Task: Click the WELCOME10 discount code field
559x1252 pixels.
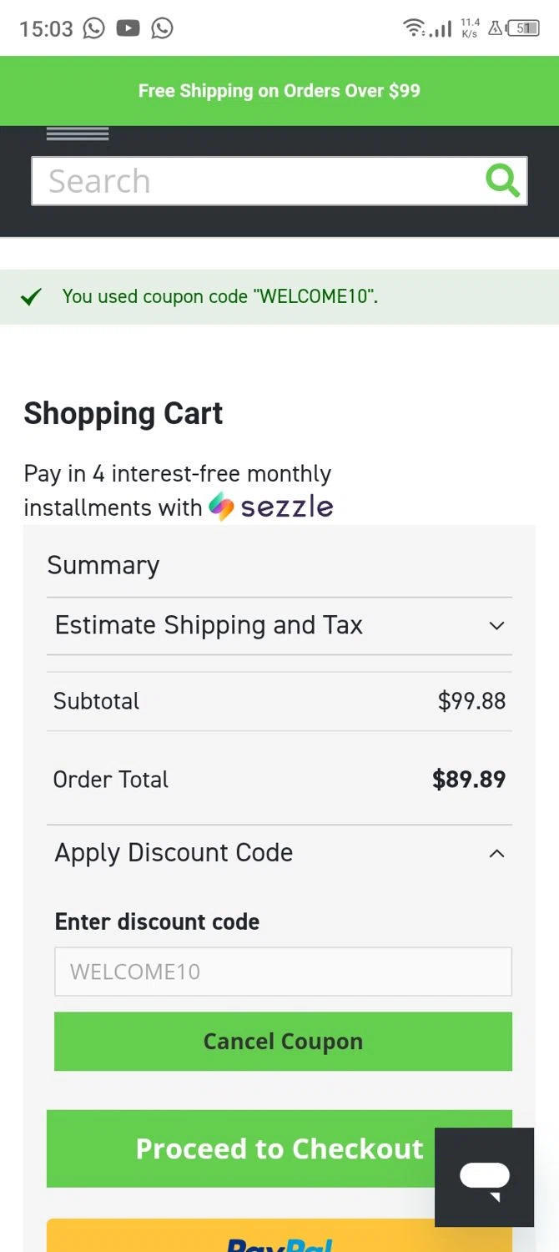Action: (x=283, y=972)
